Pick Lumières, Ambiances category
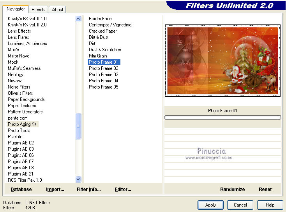 [x=27, y=43]
